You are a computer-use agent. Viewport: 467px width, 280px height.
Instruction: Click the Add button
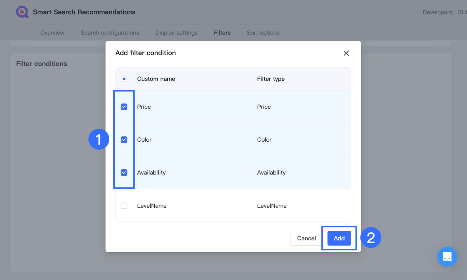click(x=339, y=238)
